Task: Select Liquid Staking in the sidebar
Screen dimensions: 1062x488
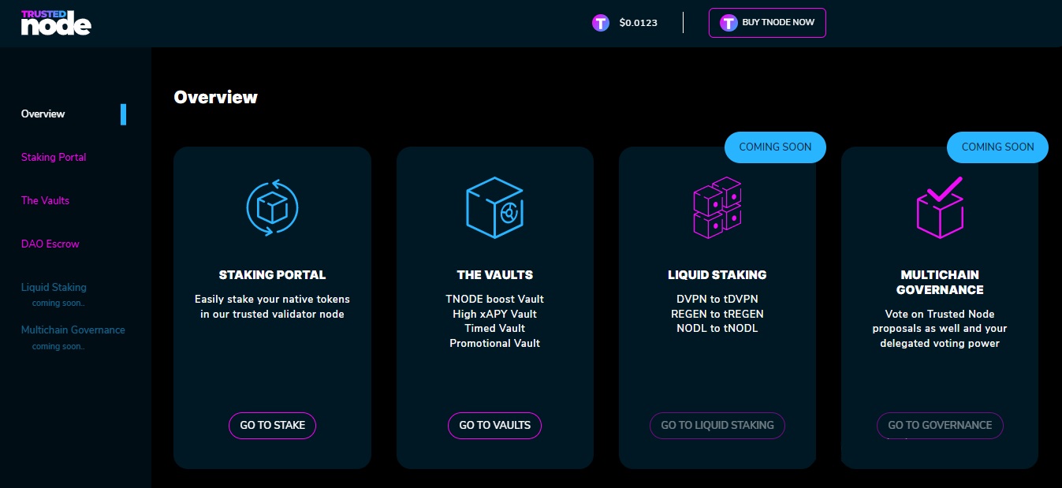Action: coord(54,288)
